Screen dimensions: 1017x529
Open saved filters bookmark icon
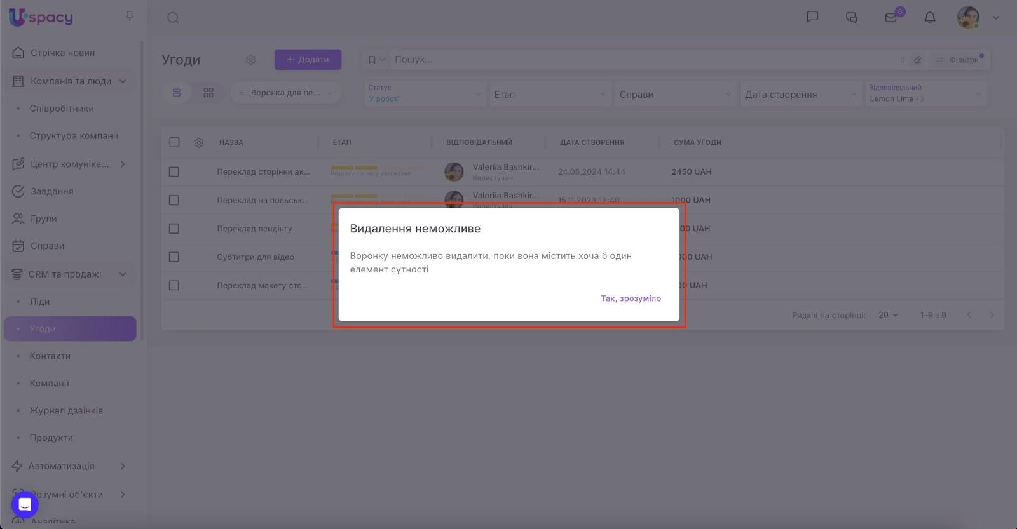(372, 60)
